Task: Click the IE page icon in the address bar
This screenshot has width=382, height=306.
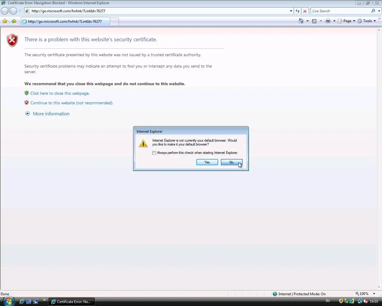Action: point(27,11)
